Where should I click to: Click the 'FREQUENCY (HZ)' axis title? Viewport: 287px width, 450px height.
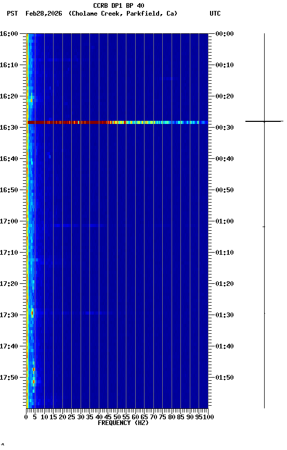click(123, 423)
